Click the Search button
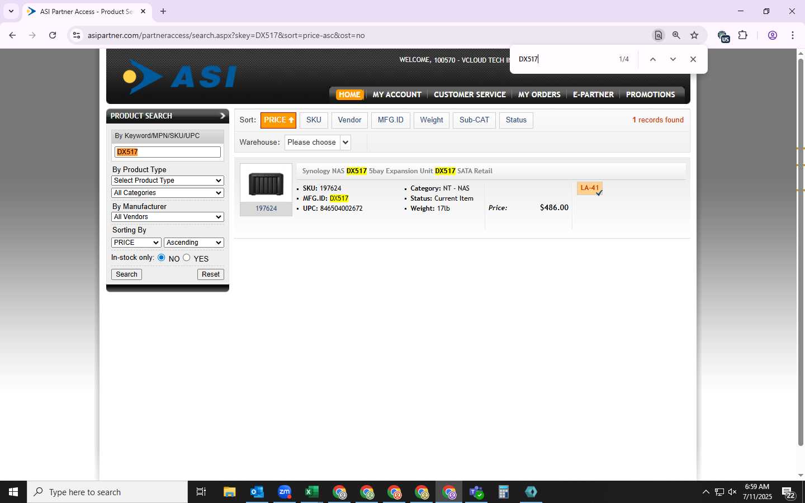This screenshot has width=805, height=503. [127, 274]
